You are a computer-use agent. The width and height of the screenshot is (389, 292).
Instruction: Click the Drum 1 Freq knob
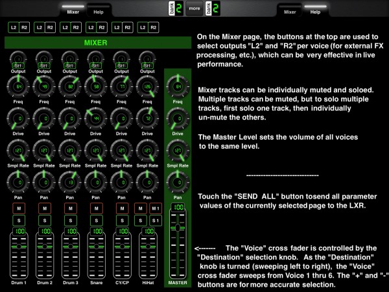[18, 87]
